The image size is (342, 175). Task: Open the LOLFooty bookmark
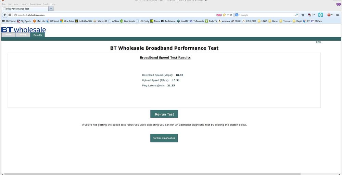coord(143,21)
